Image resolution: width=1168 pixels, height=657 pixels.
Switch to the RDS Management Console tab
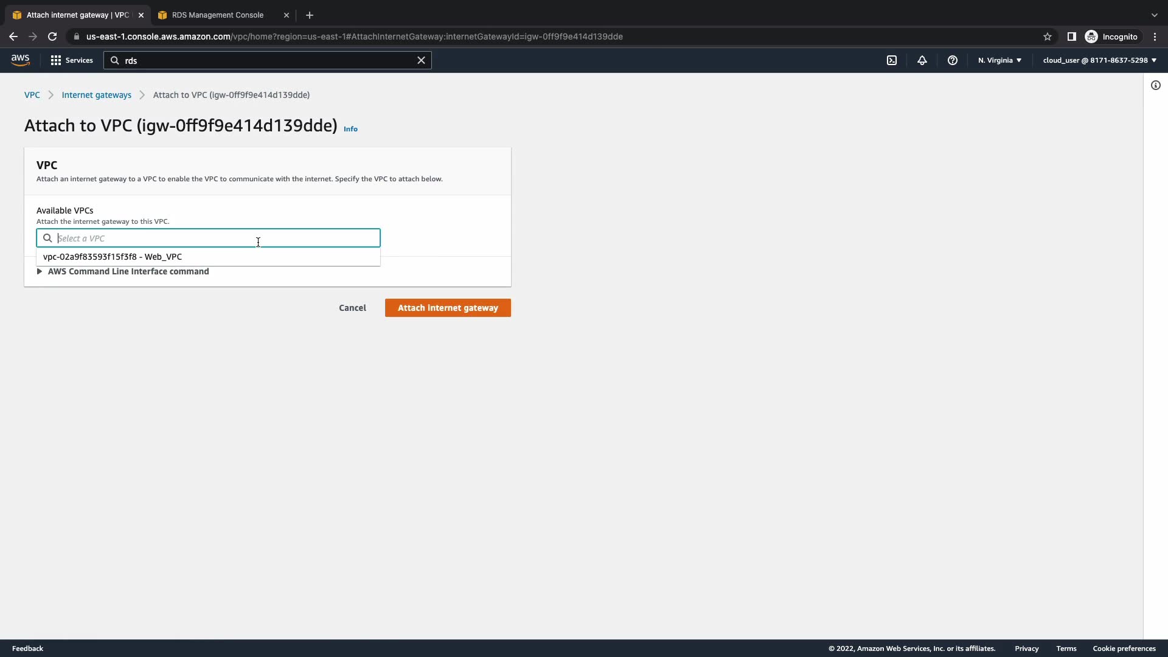217,15
